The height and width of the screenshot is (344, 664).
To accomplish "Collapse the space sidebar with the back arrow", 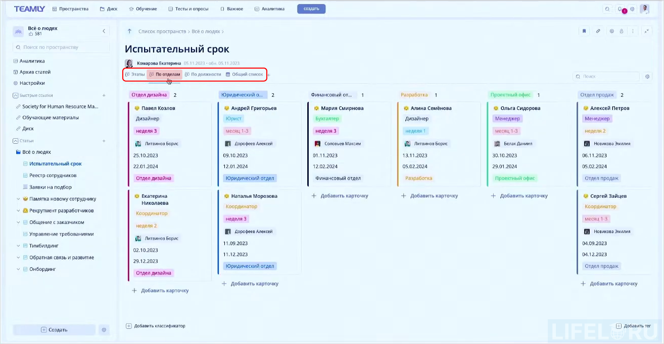I will coord(104,31).
